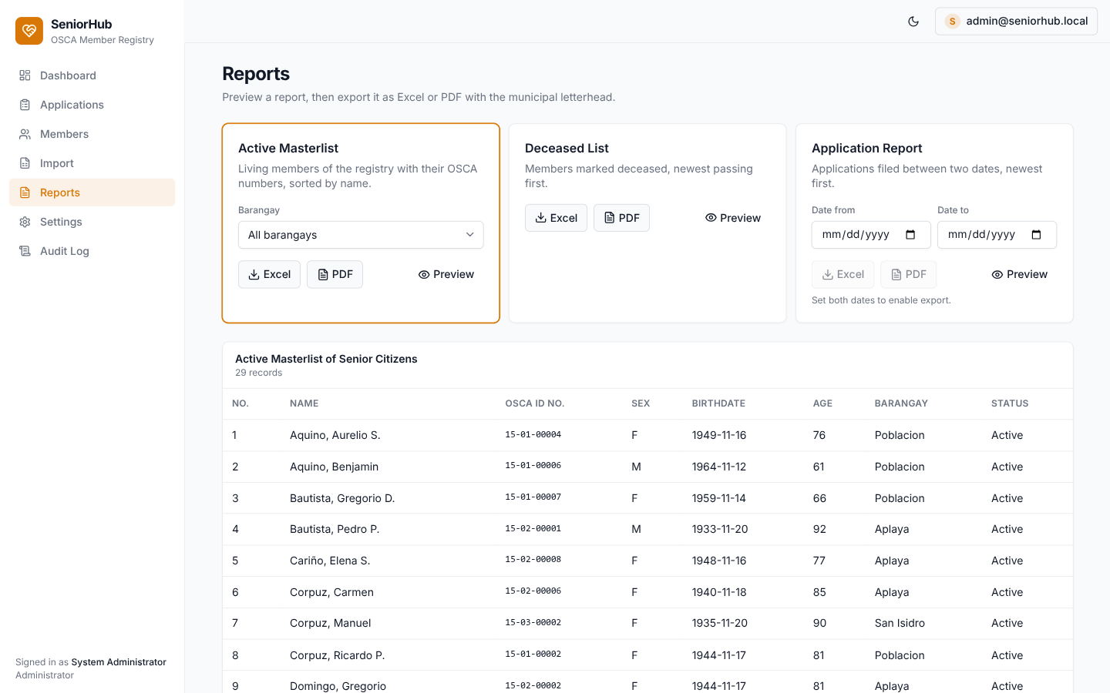
Task: Click the Deceased List card title
Action: click(567, 148)
